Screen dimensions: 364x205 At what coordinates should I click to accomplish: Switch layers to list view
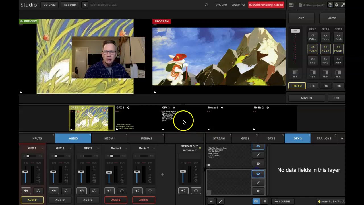[x=264, y=201]
